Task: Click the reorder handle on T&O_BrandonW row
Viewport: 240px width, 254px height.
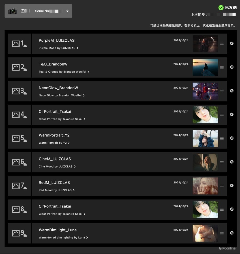Action: (x=222, y=67)
